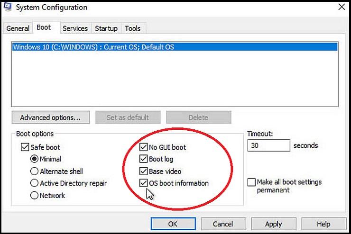Viewport: 351px width, 234px height.
Task: Confirm with the OK button
Action: (173, 224)
